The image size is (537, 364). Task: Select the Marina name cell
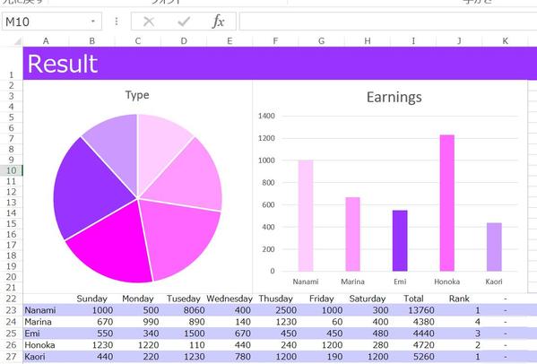(46, 322)
